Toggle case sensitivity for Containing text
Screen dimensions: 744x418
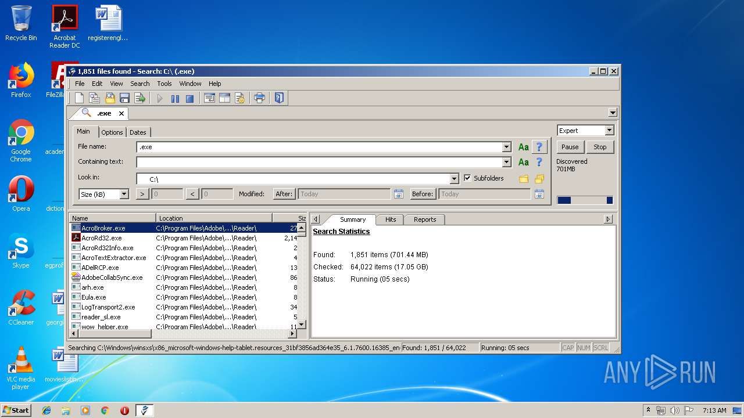click(x=524, y=162)
